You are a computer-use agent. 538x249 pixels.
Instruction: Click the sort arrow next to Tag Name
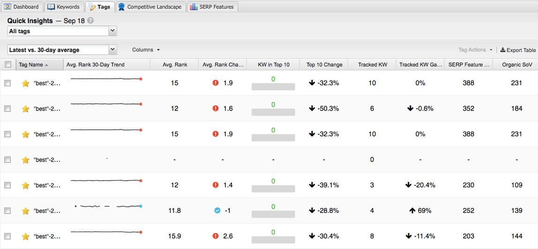(x=47, y=65)
